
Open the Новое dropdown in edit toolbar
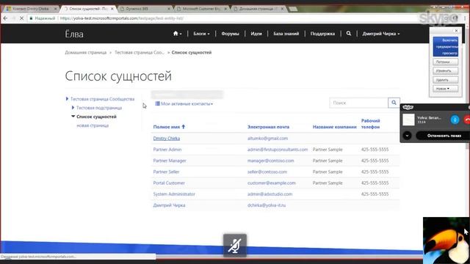[445, 89]
